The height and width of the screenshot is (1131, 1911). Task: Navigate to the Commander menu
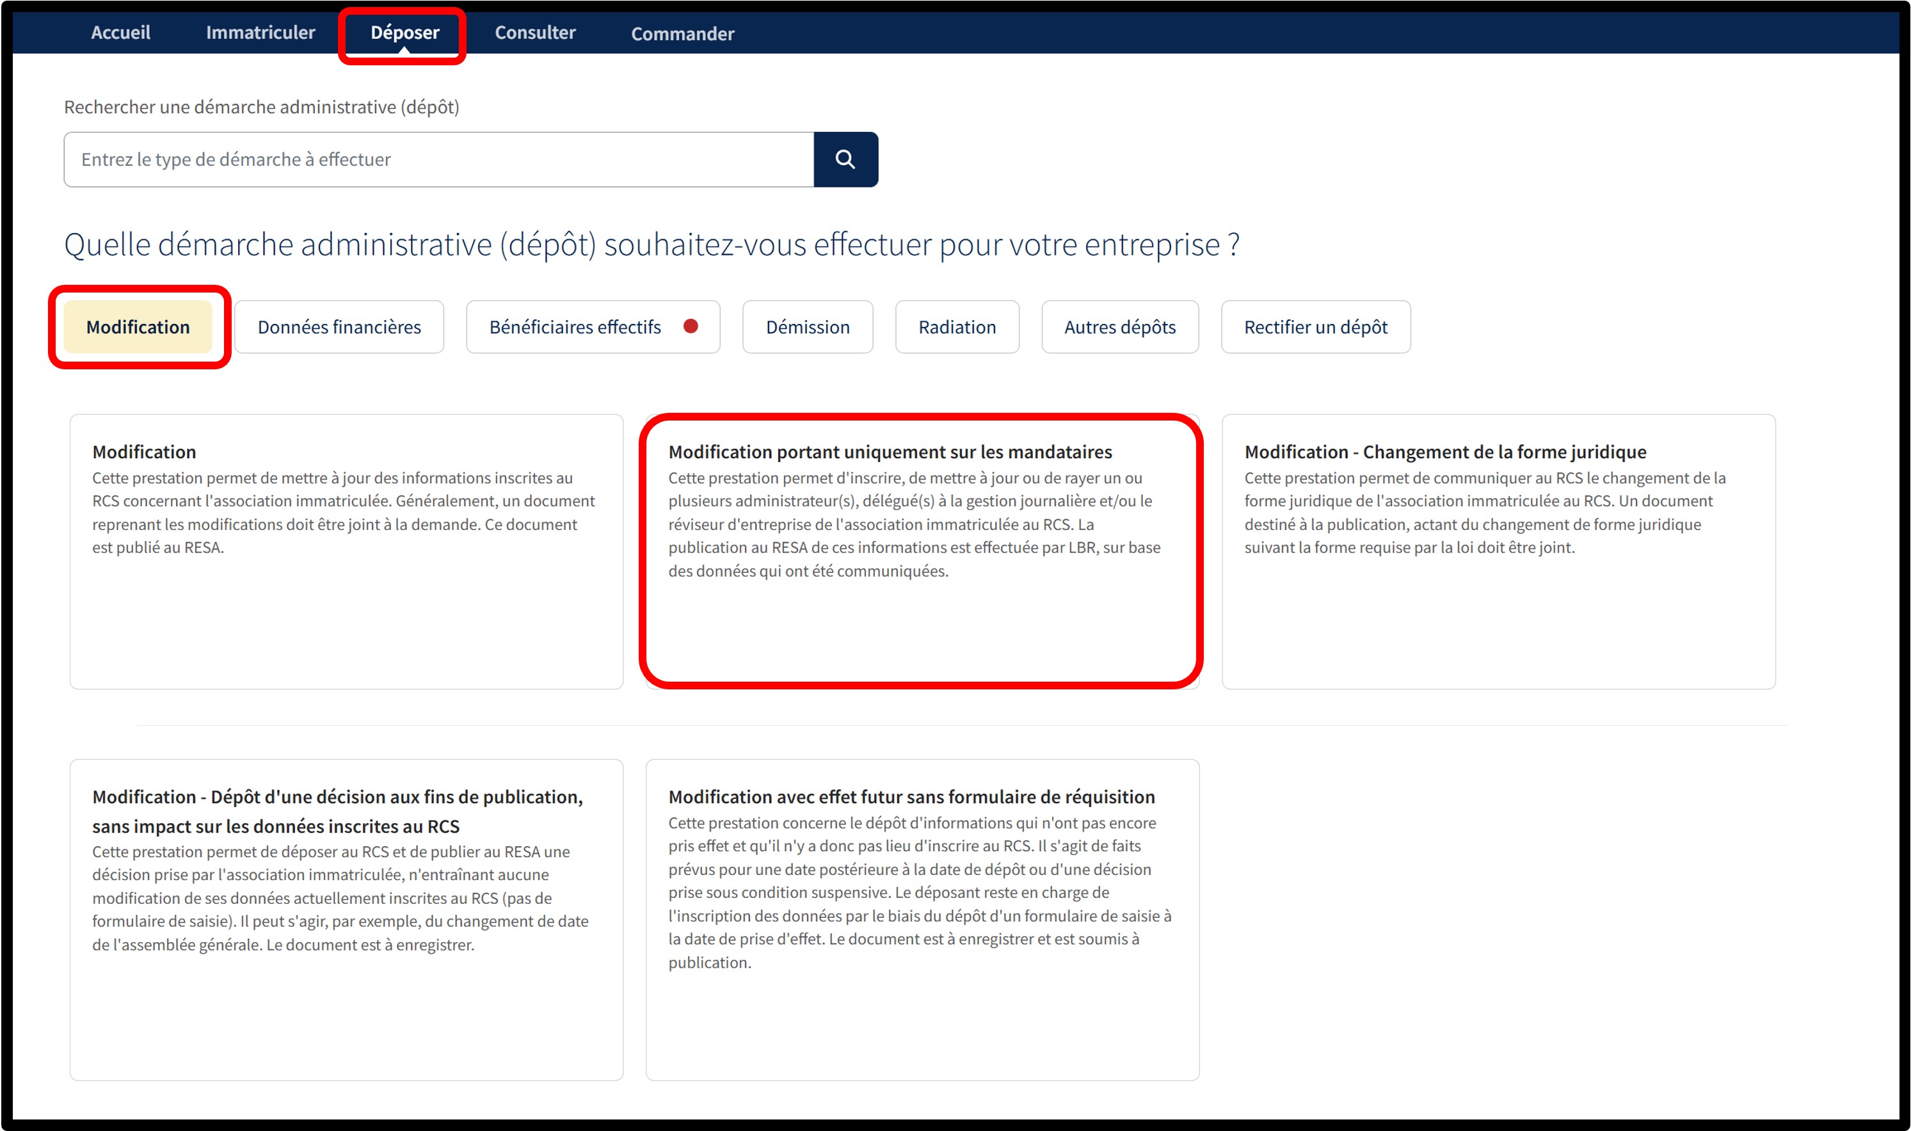click(x=682, y=33)
